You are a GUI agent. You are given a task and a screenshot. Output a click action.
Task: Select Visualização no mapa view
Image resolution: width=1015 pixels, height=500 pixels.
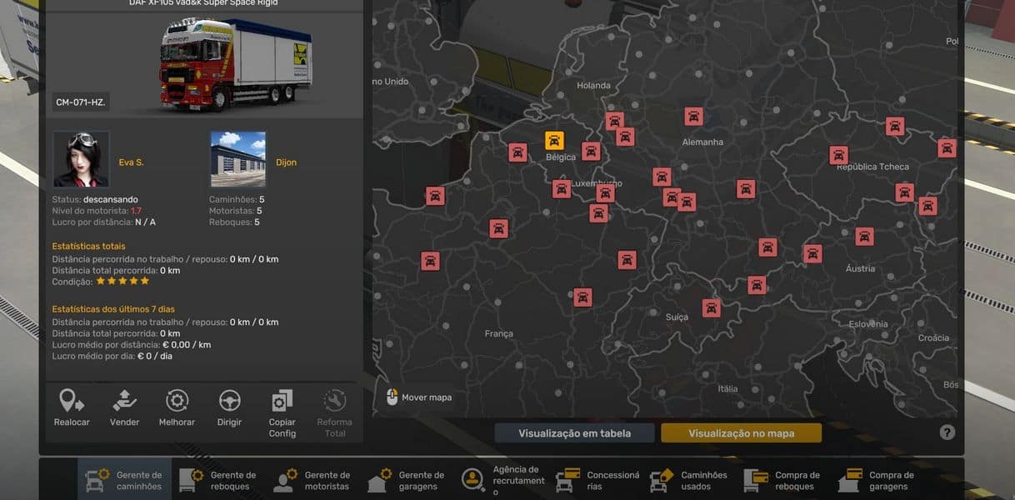pos(741,433)
